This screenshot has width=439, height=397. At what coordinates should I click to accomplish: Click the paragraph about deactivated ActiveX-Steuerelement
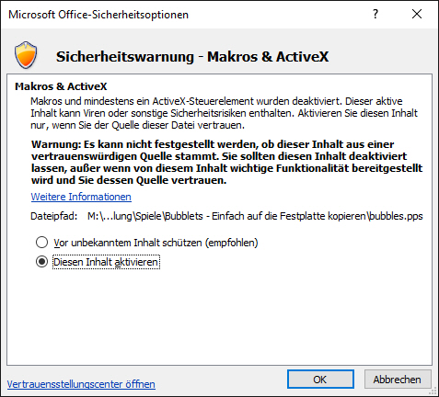224,113
